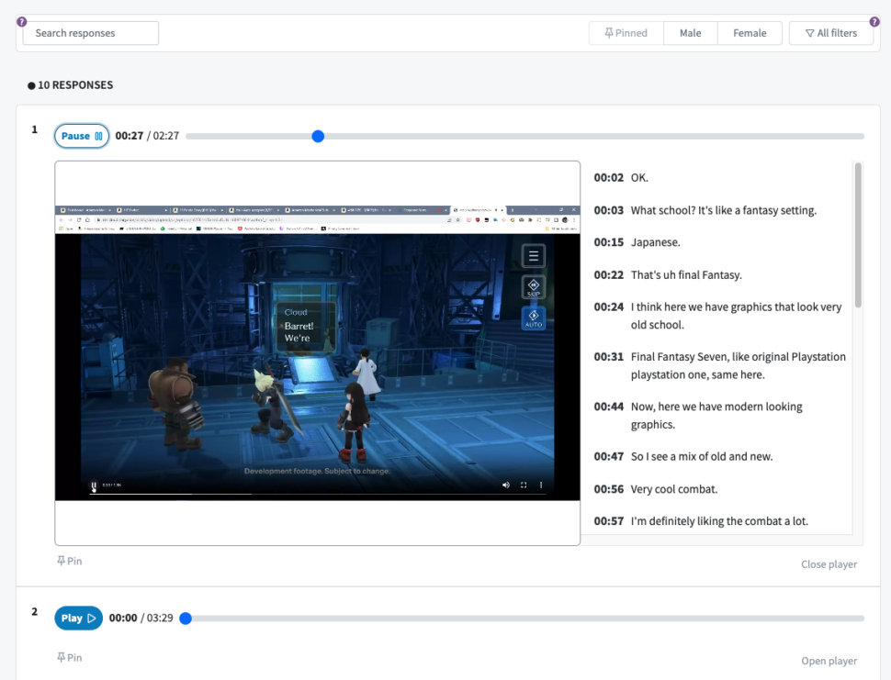891x680 pixels.
Task: Jump to transcript line 'What school? It's like a fantasy setting.'
Action: [705, 210]
